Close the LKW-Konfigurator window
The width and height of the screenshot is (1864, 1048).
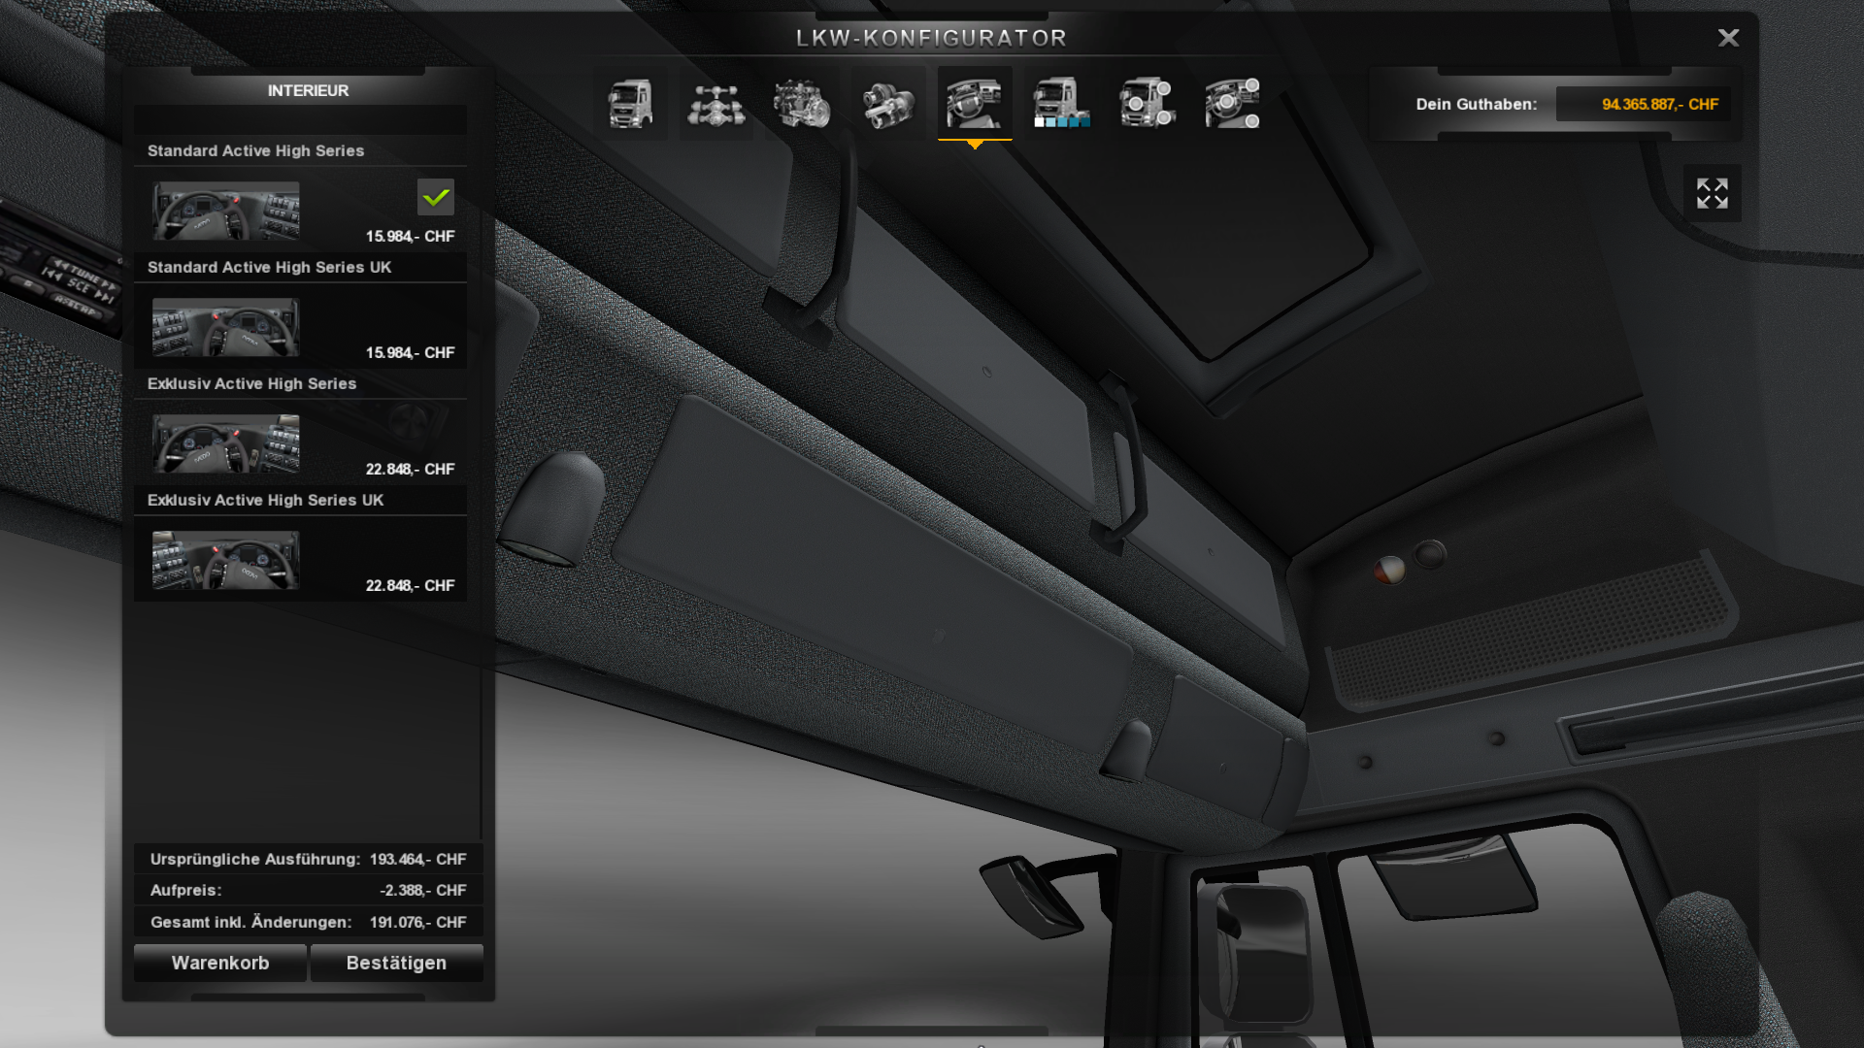pyautogui.click(x=1728, y=38)
